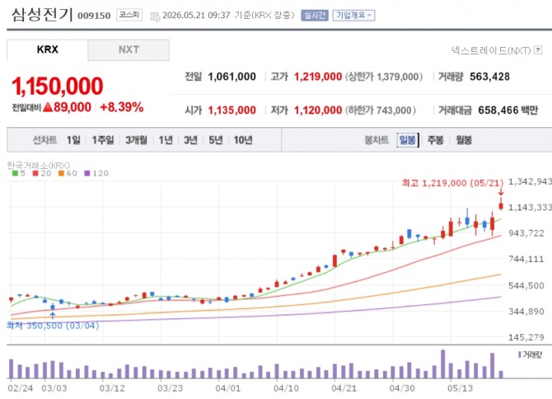The width and height of the screenshot is (552, 399).
Task: Click the stock code 009150
Action: (x=94, y=16)
